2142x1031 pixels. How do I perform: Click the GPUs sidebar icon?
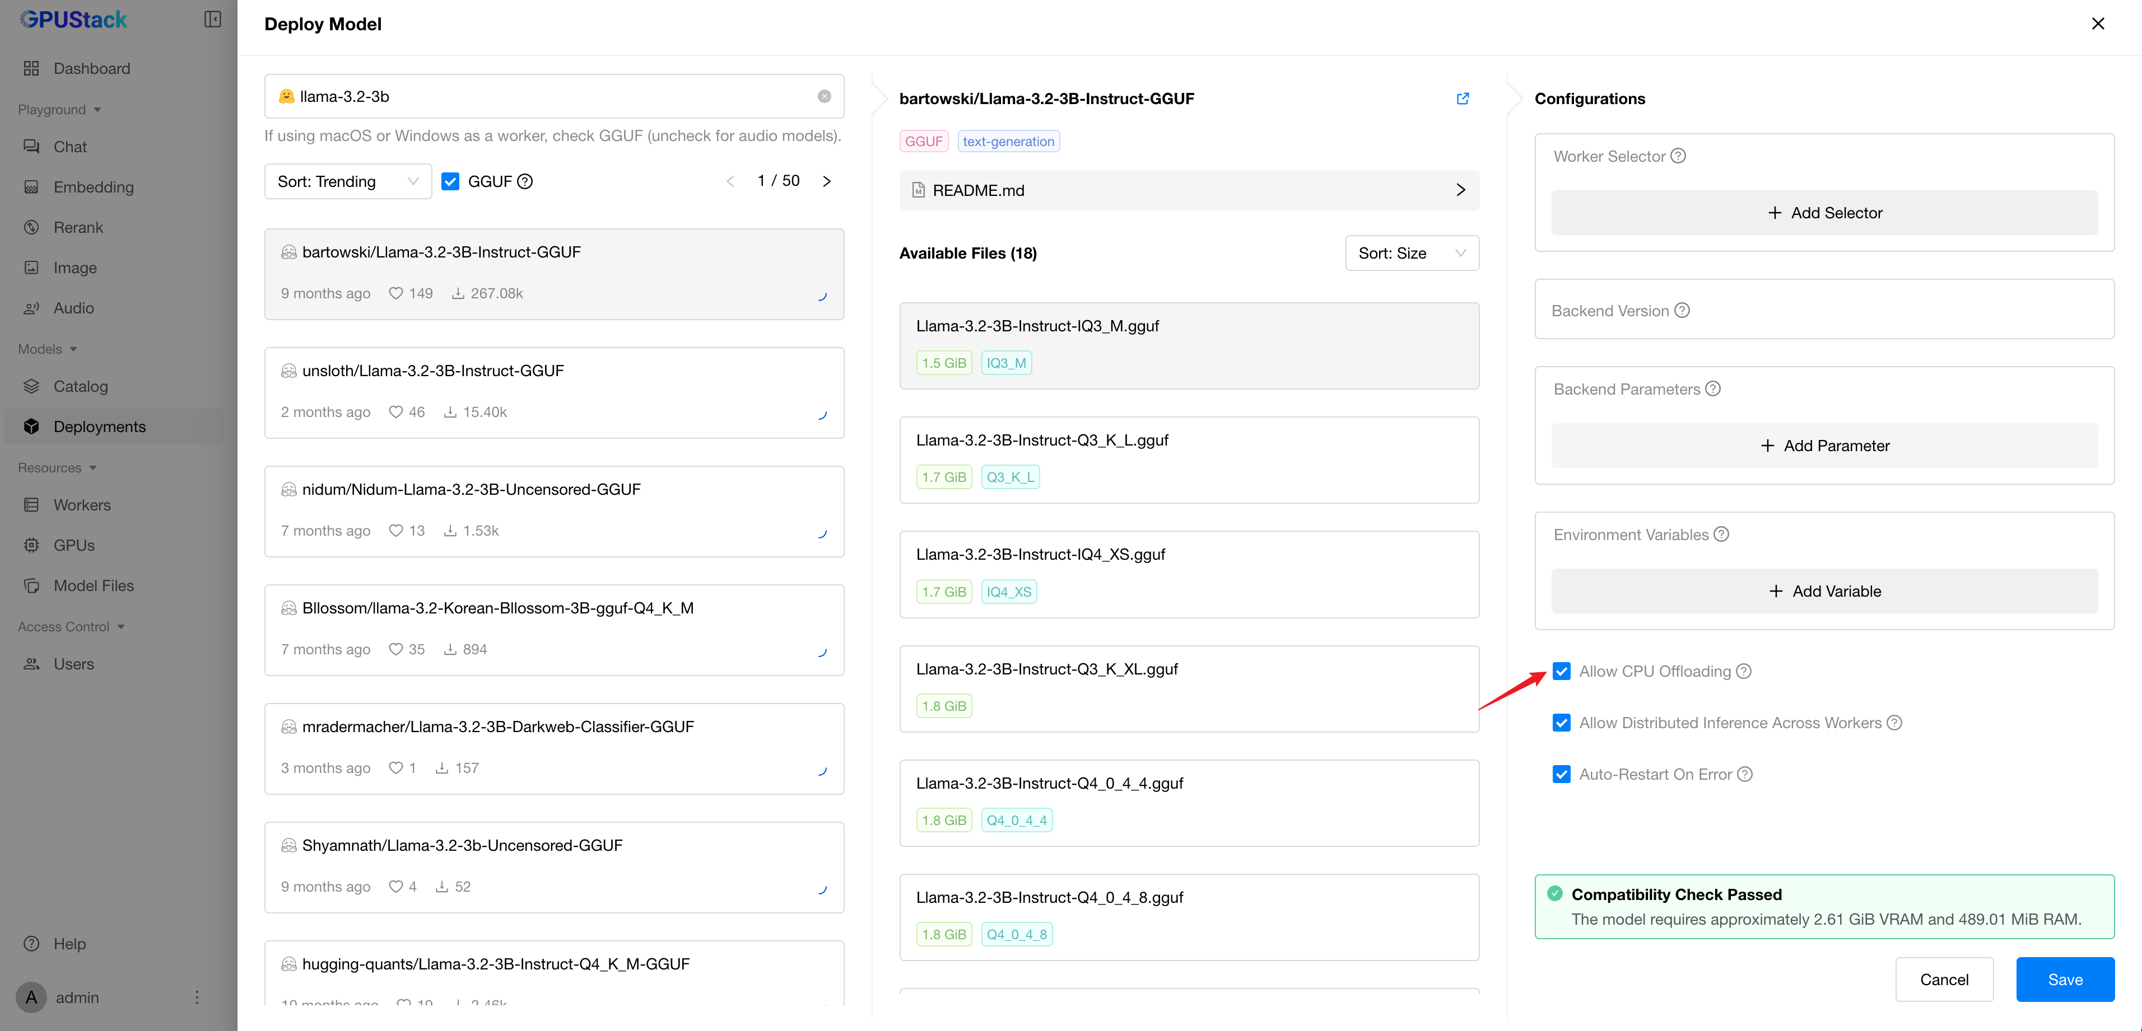pos(31,545)
